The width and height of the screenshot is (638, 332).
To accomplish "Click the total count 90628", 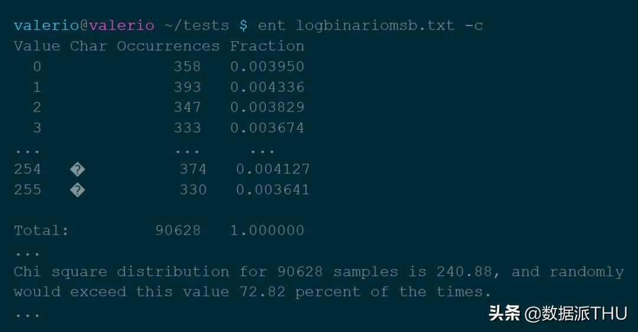I will pyautogui.click(x=178, y=231).
